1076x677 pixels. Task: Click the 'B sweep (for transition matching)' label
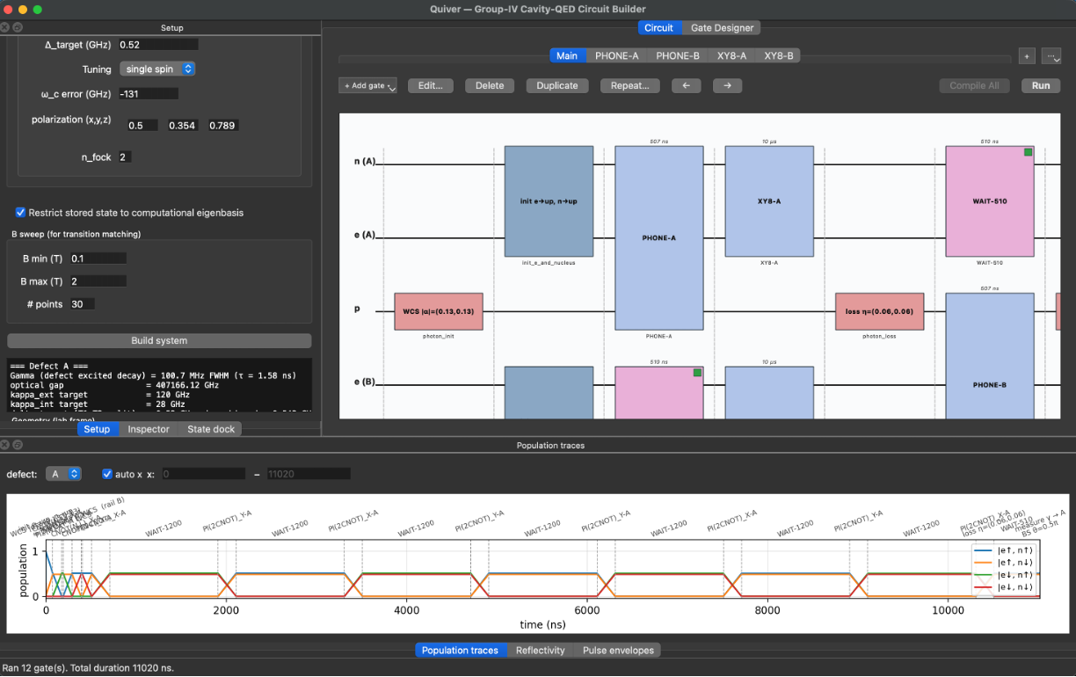(x=76, y=235)
